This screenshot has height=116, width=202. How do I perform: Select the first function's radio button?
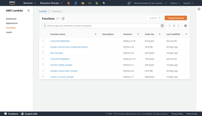click(43, 41)
